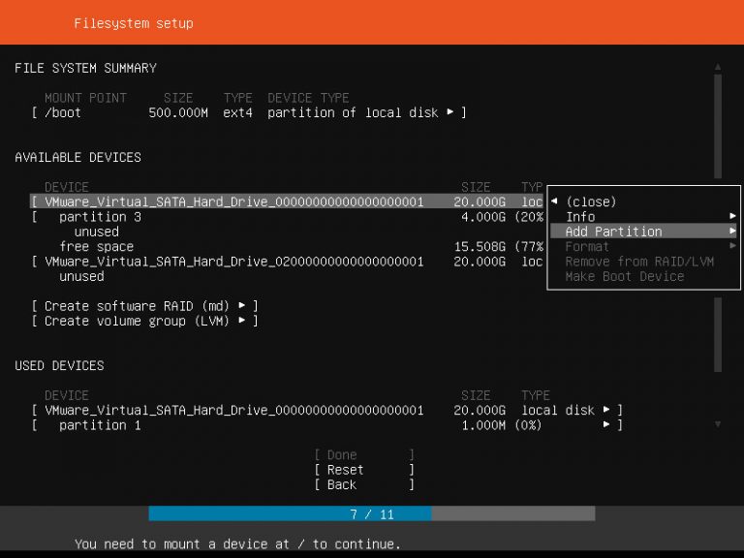Image resolution: width=744 pixels, height=558 pixels.
Task: Select Remove from RAID/LVM entry
Action: 639,262
